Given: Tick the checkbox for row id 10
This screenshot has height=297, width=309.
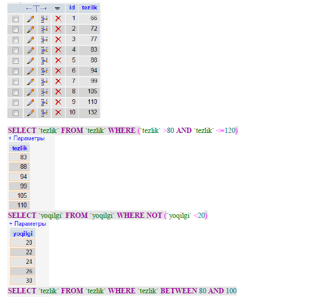Looking at the screenshot, I should pos(15,113).
